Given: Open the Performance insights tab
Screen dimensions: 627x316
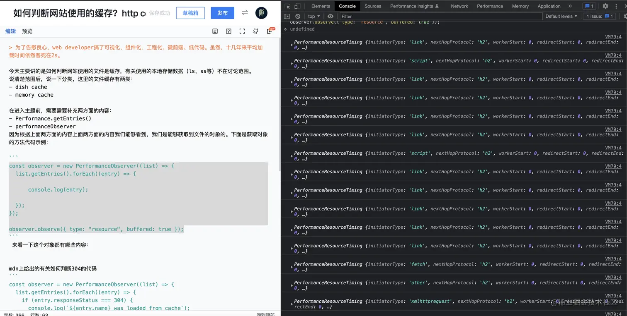Looking at the screenshot, I should [414, 6].
